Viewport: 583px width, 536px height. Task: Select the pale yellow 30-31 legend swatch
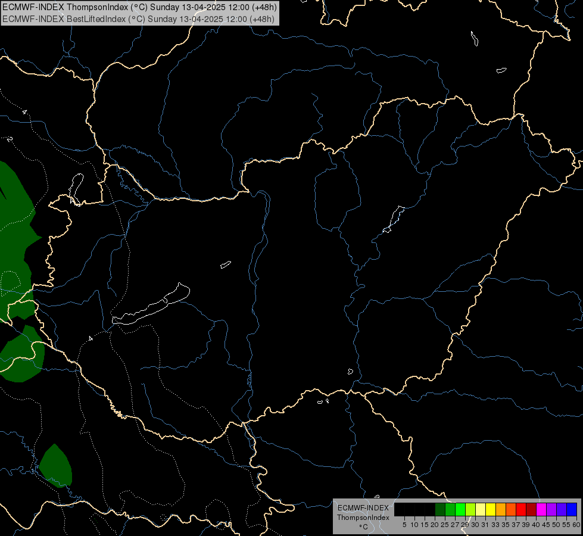(481, 509)
